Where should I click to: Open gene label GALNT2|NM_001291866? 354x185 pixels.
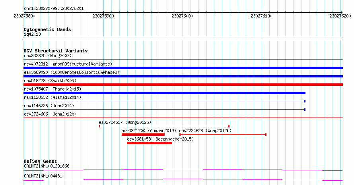point(47,166)
